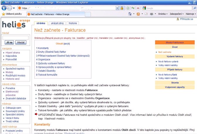Select the Než začnete - Fakturace browser tab

56,14
